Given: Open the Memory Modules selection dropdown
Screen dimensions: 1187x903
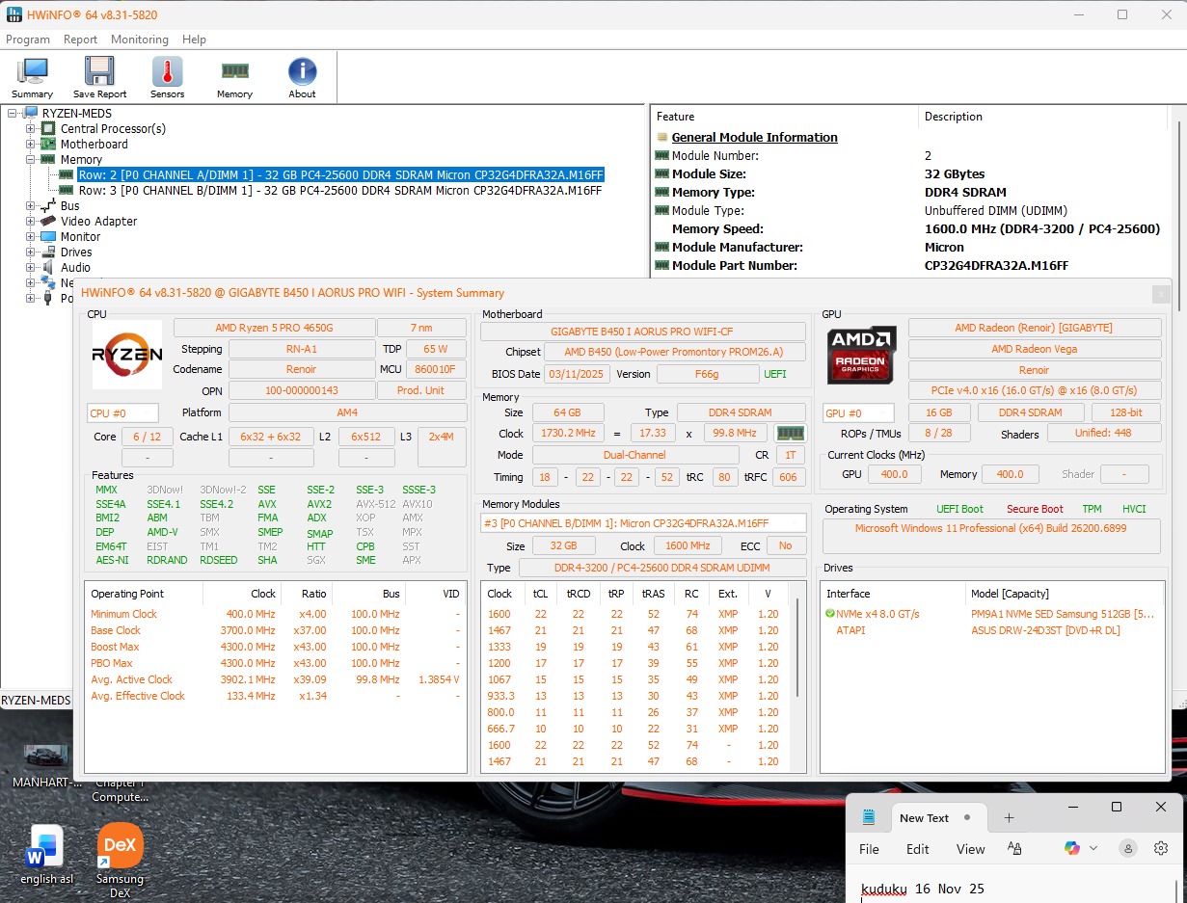Looking at the screenshot, I should [x=643, y=523].
